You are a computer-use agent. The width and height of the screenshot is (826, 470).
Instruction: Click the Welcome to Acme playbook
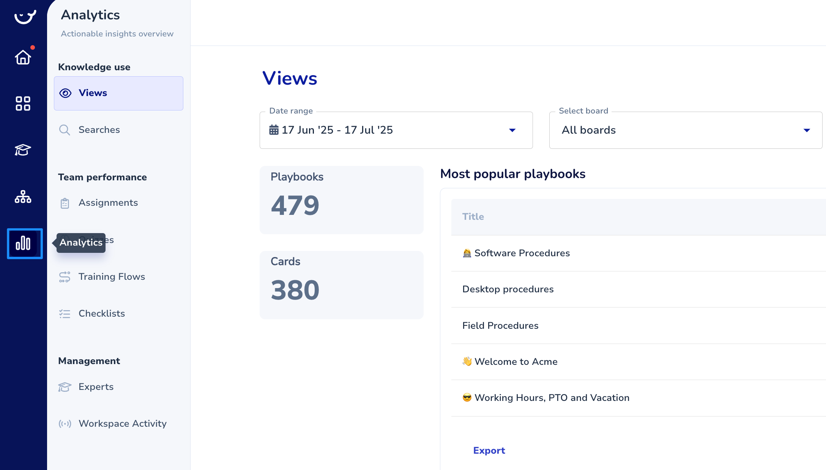pyautogui.click(x=515, y=362)
